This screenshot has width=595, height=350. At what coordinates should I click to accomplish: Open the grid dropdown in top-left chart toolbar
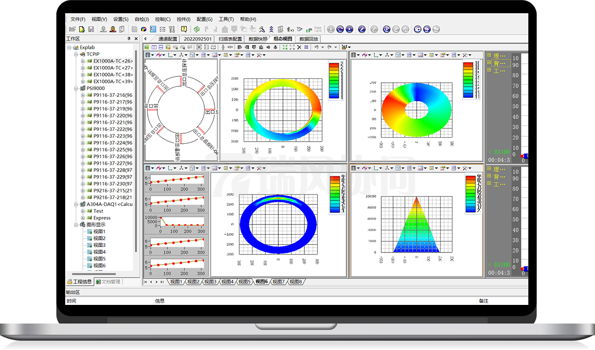tap(152, 55)
